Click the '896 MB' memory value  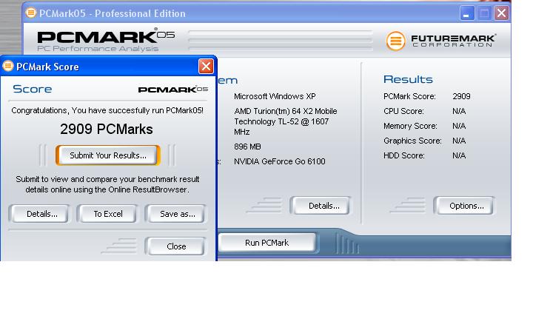247,147
